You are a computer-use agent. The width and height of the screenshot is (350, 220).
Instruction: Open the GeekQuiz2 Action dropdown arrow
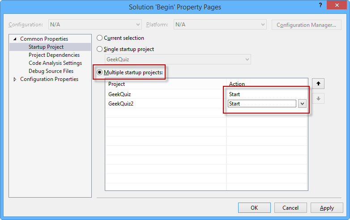click(302, 104)
